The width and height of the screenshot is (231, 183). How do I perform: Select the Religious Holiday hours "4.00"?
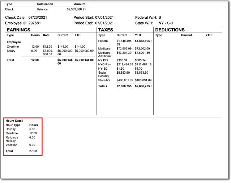click(x=32, y=138)
